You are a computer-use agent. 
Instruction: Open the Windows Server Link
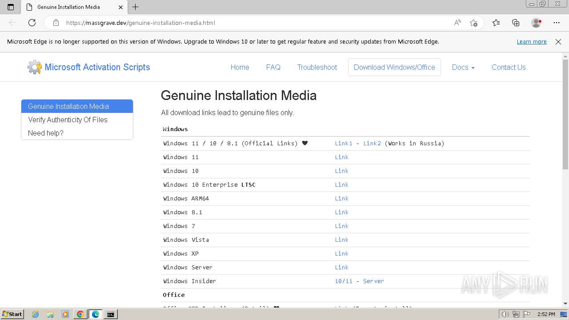coord(341,267)
